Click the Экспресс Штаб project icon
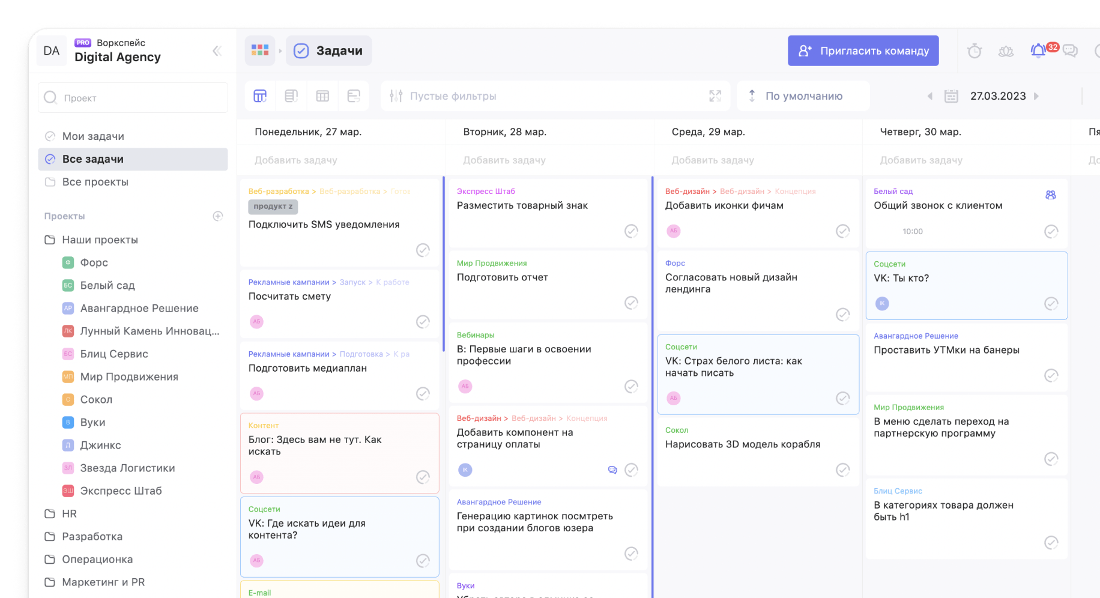This screenshot has height=598, width=1100. [x=68, y=491]
